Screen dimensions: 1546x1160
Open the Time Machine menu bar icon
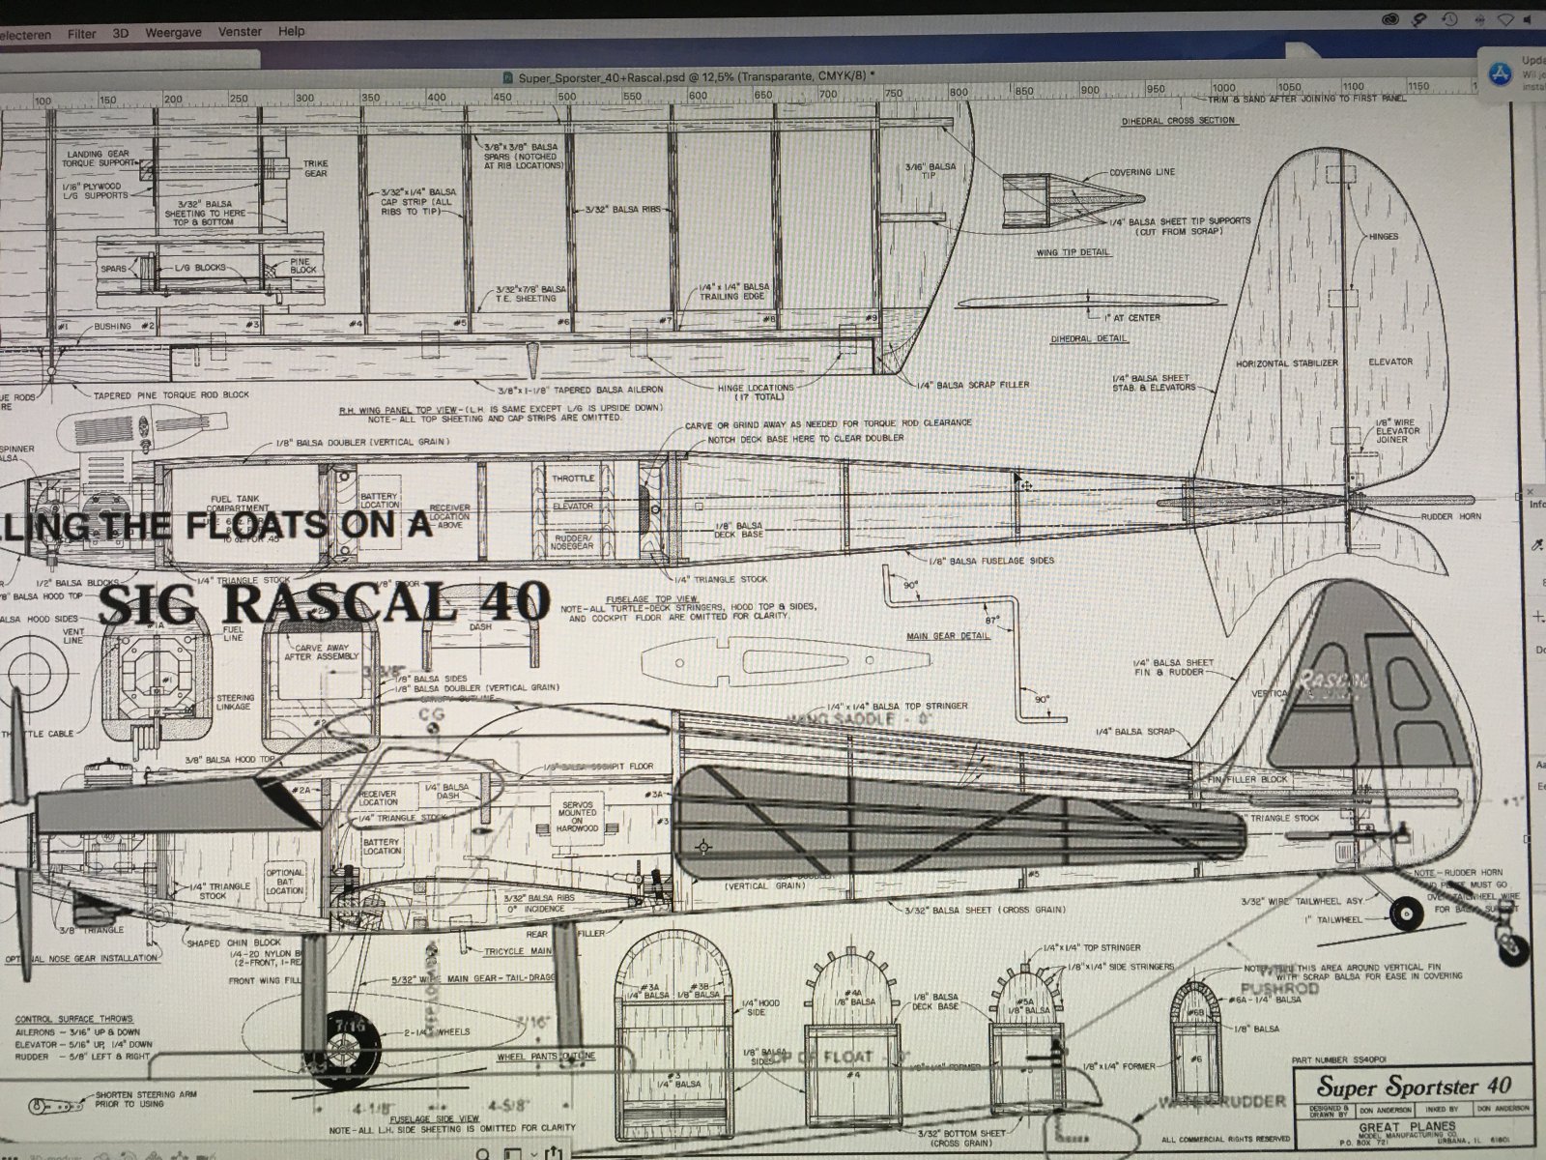1450,19
